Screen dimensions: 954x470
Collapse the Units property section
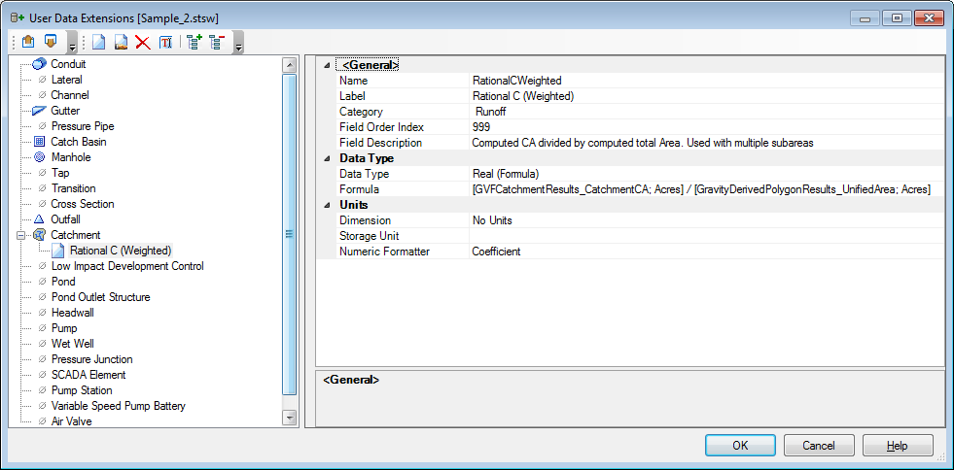click(328, 205)
